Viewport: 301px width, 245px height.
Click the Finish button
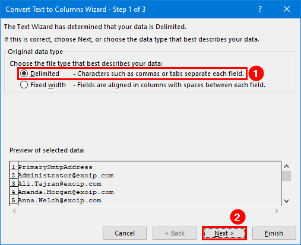[x=274, y=233]
